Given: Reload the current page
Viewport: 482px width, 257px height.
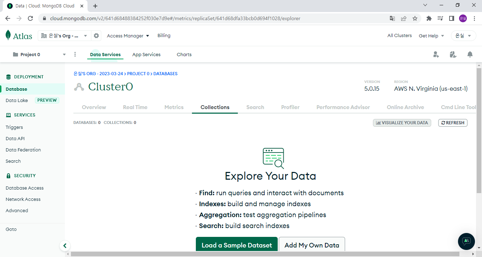Looking at the screenshot, I should [30, 18].
